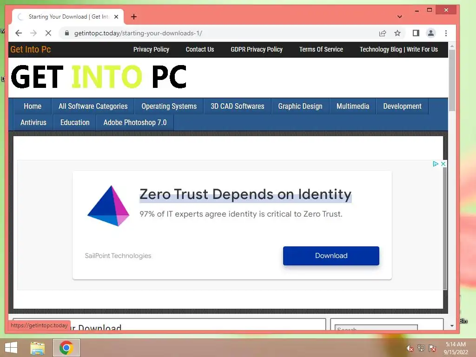Viewport: 476px width, 357px height.
Task: Open All Software Categories menu
Action: [93, 106]
